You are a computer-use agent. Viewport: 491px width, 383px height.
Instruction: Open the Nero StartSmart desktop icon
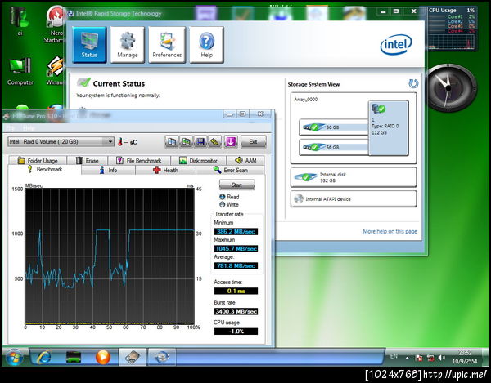(54, 24)
